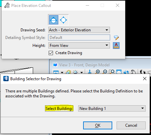Click the Zoom Out tool in View 3
This screenshot has height=135, width=151.
click(105, 72)
